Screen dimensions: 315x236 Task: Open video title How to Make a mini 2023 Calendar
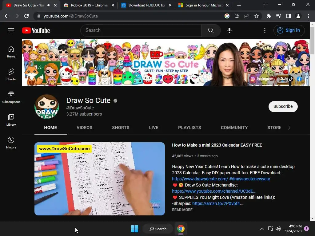click(x=217, y=145)
